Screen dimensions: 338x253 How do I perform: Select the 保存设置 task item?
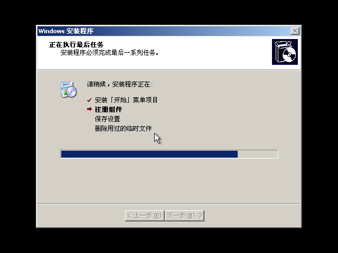pos(107,119)
